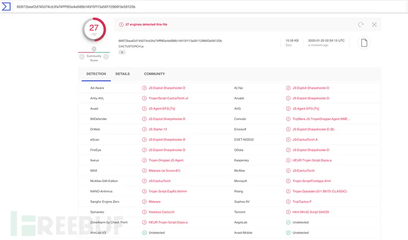
Task: Click green check icon in AegisLab row
Action: tap(288, 222)
